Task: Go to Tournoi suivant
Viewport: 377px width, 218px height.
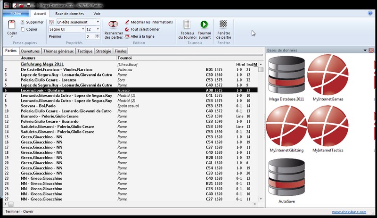Action: [x=204, y=25]
